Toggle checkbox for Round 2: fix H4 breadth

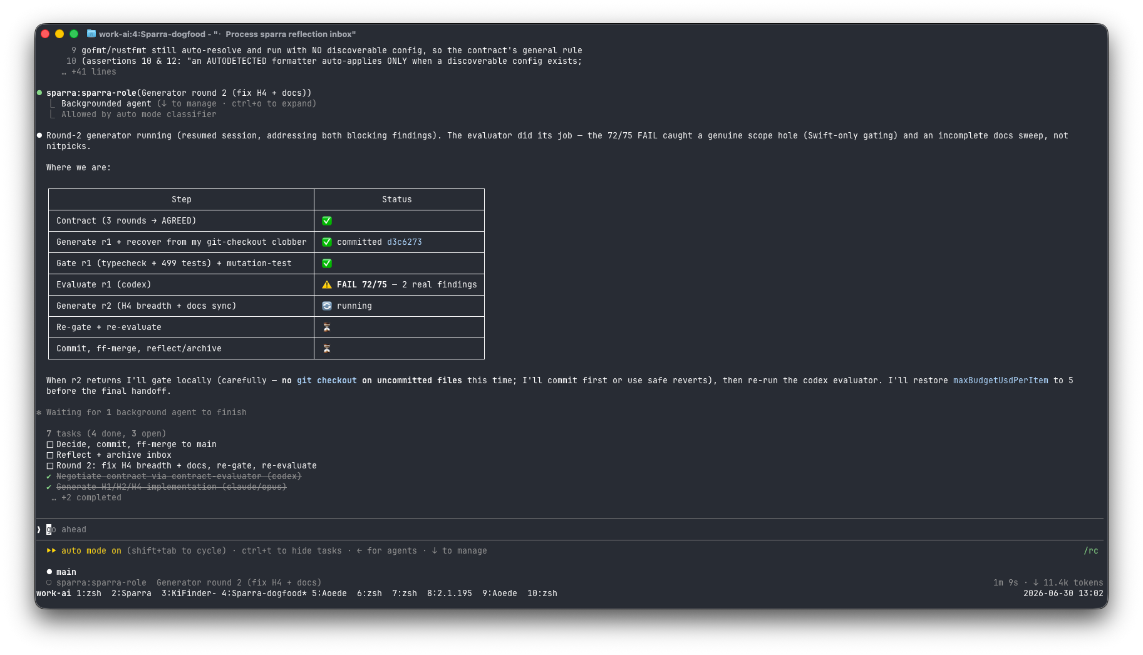[x=50, y=465]
